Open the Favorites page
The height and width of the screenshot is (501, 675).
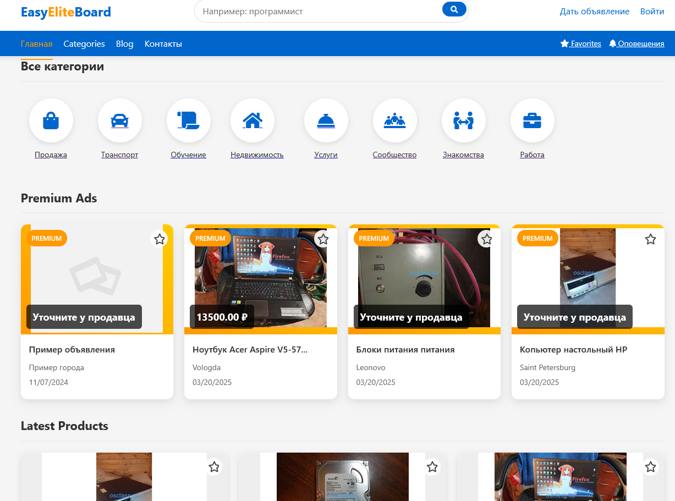[580, 43]
